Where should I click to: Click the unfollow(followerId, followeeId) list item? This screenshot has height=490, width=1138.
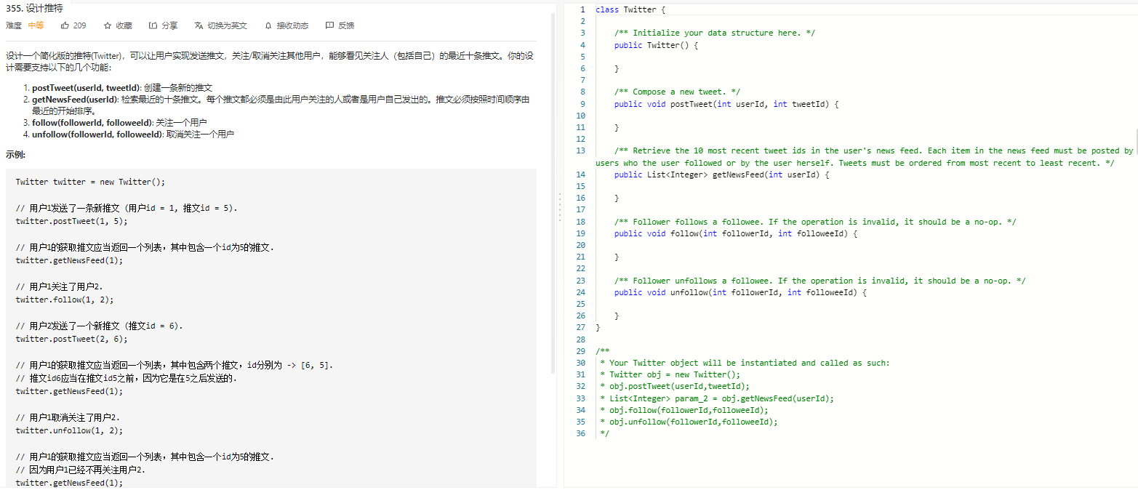pos(133,134)
